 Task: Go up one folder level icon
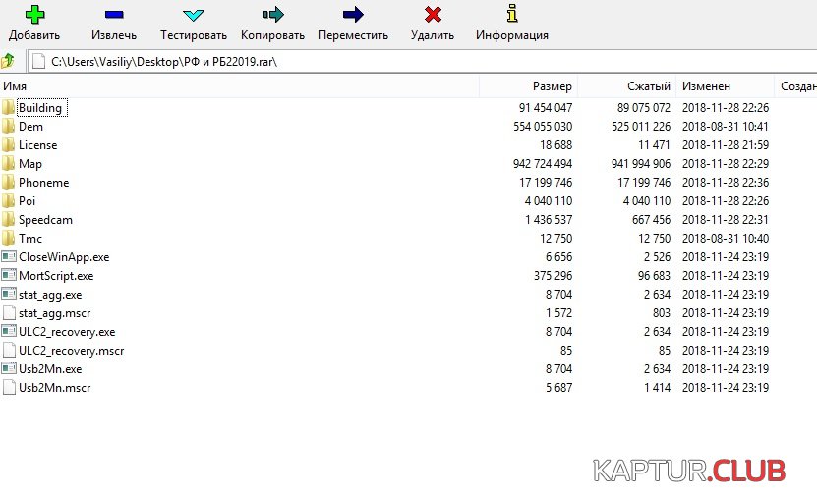coord(9,61)
